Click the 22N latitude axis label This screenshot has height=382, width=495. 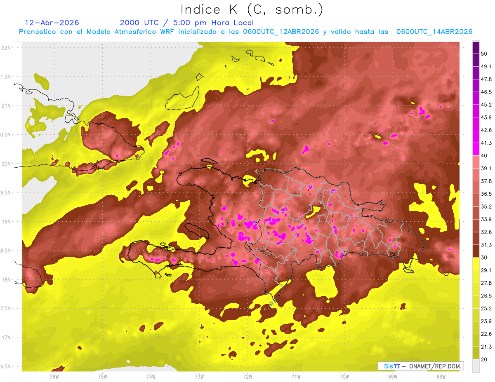click(x=6, y=47)
